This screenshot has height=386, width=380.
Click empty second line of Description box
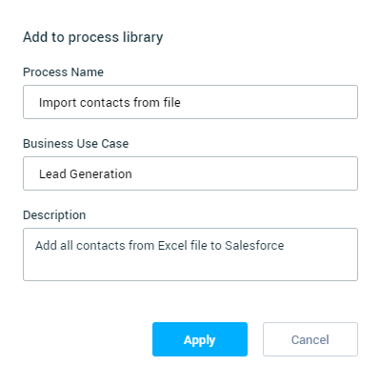pos(190,265)
